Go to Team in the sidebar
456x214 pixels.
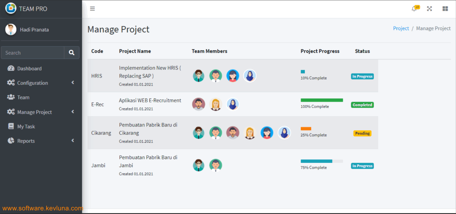23,97
